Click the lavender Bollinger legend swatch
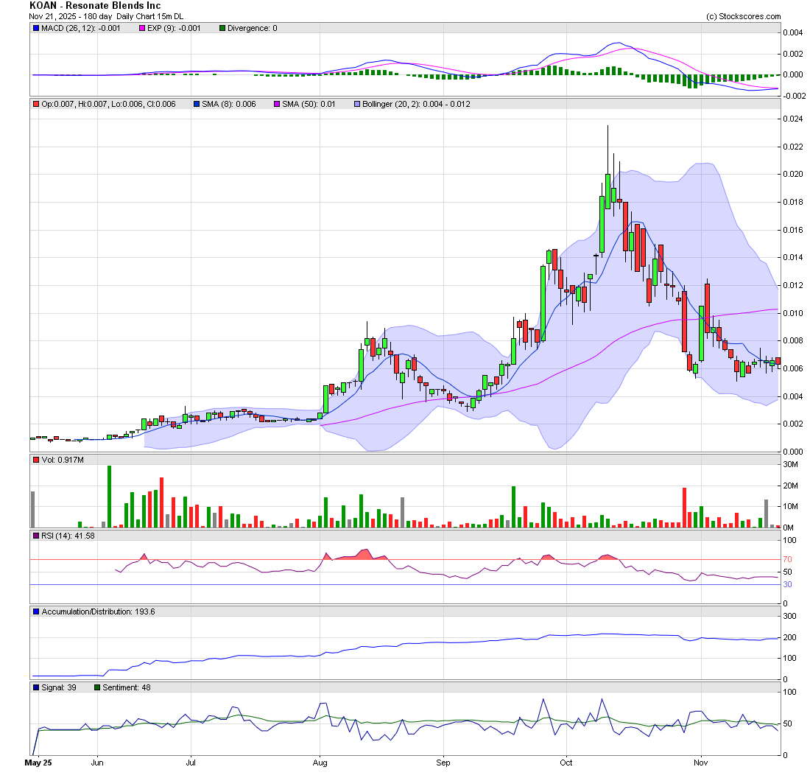The width and height of the screenshot is (810, 778). (357, 105)
